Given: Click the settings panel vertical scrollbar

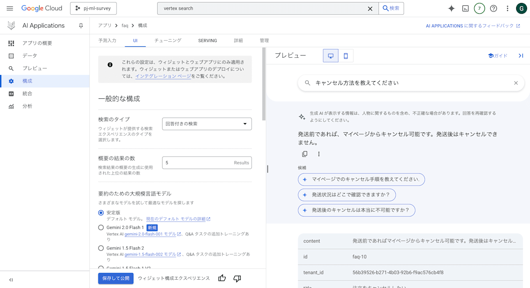Looking at the screenshot, I should 264,84.
